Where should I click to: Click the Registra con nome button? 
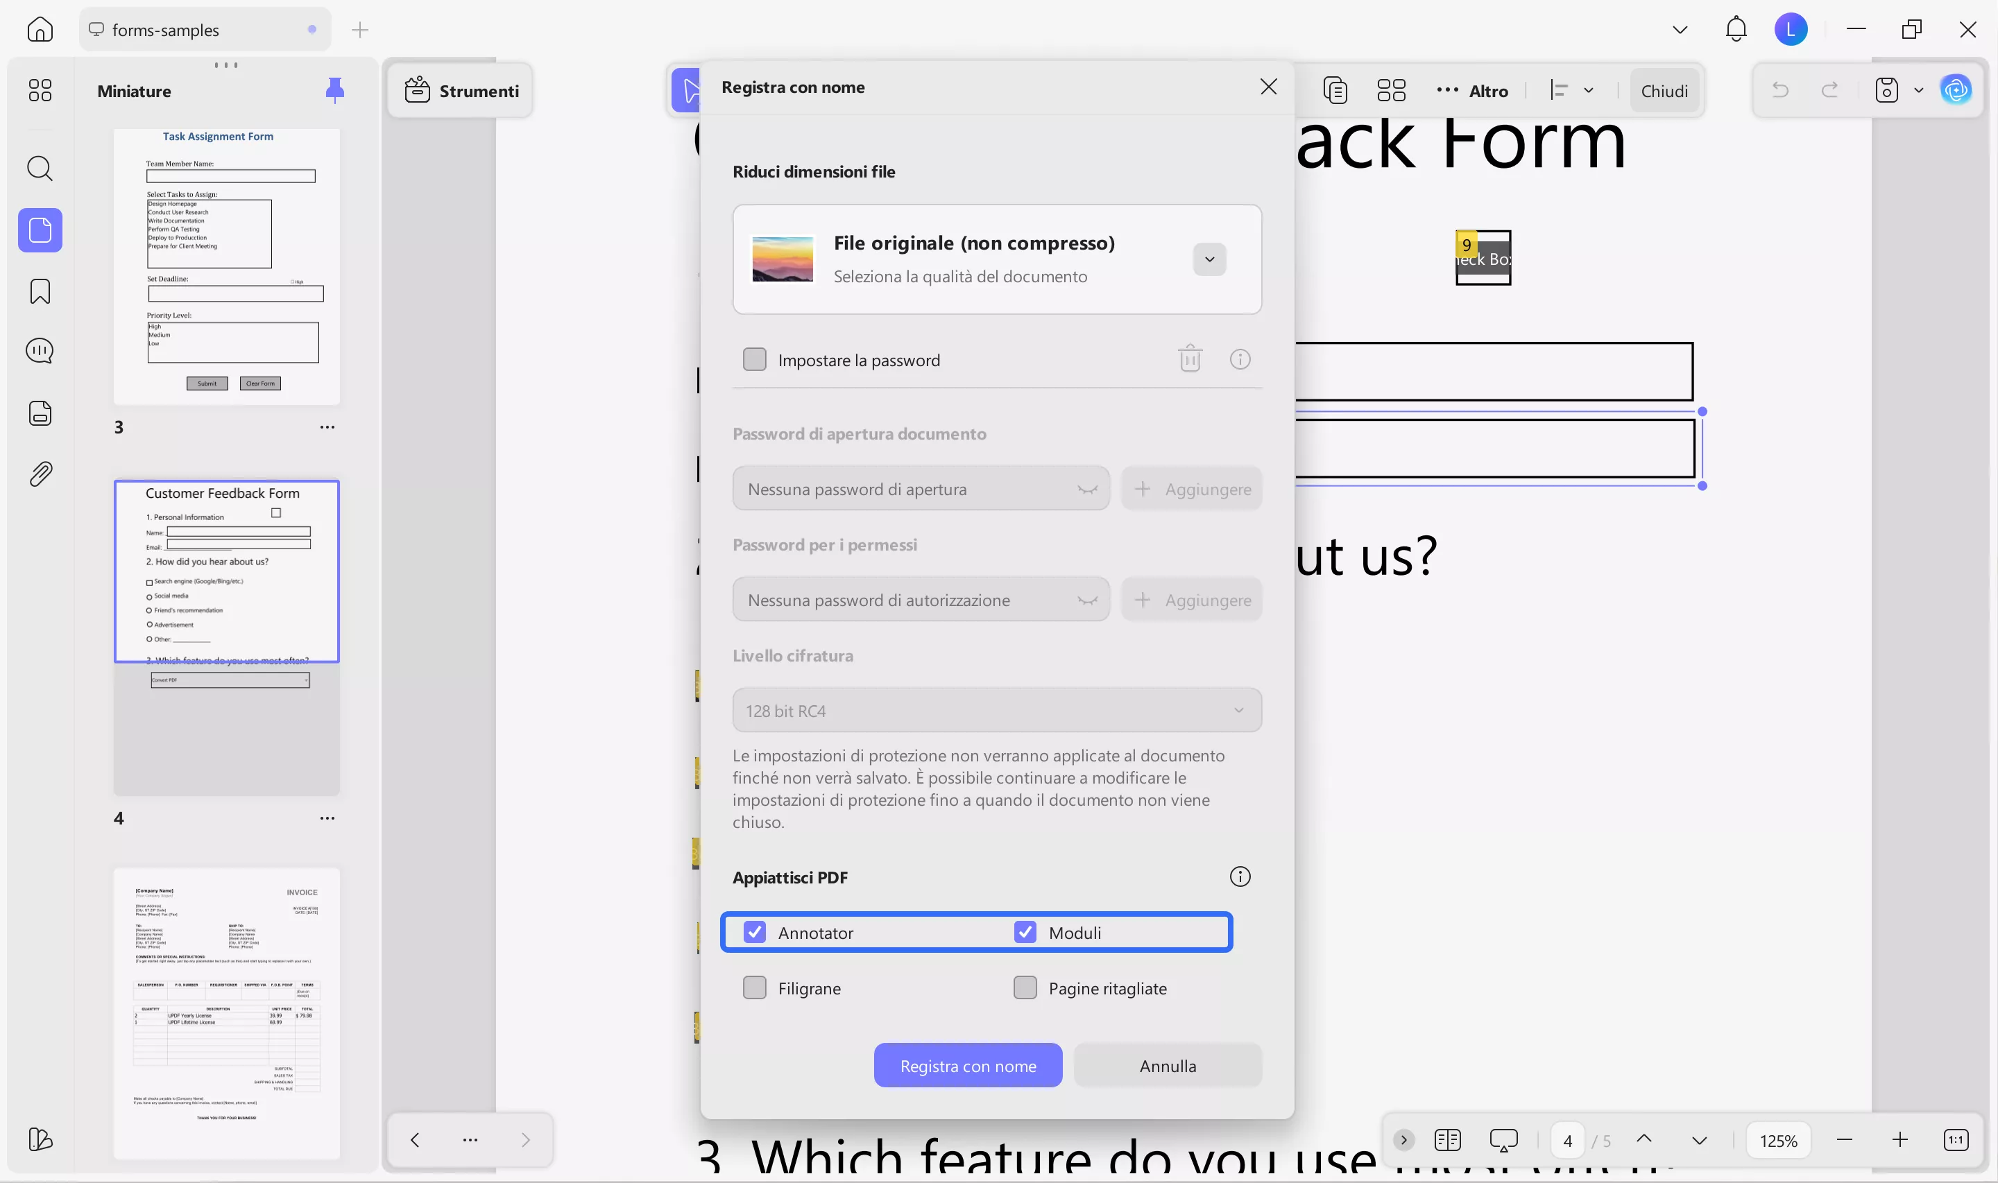click(967, 1065)
